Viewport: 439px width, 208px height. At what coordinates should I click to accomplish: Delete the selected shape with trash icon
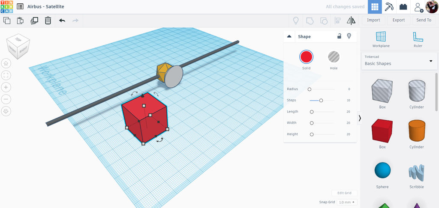click(48, 21)
